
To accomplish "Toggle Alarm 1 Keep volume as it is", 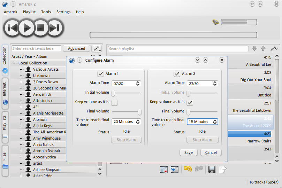I will [x=115, y=102].
